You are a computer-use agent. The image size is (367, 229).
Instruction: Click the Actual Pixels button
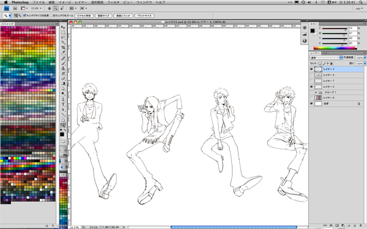(x=84, y=16)
